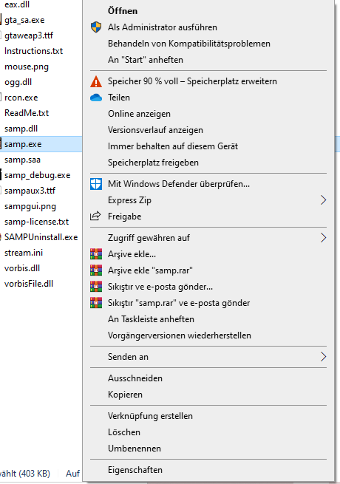
Task: Click the red warning triangle storage icon
Action: (96, 81)
